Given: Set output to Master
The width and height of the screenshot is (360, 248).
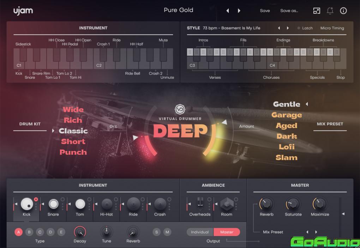Looking at the screenshot, I should (x=227, y=232).
